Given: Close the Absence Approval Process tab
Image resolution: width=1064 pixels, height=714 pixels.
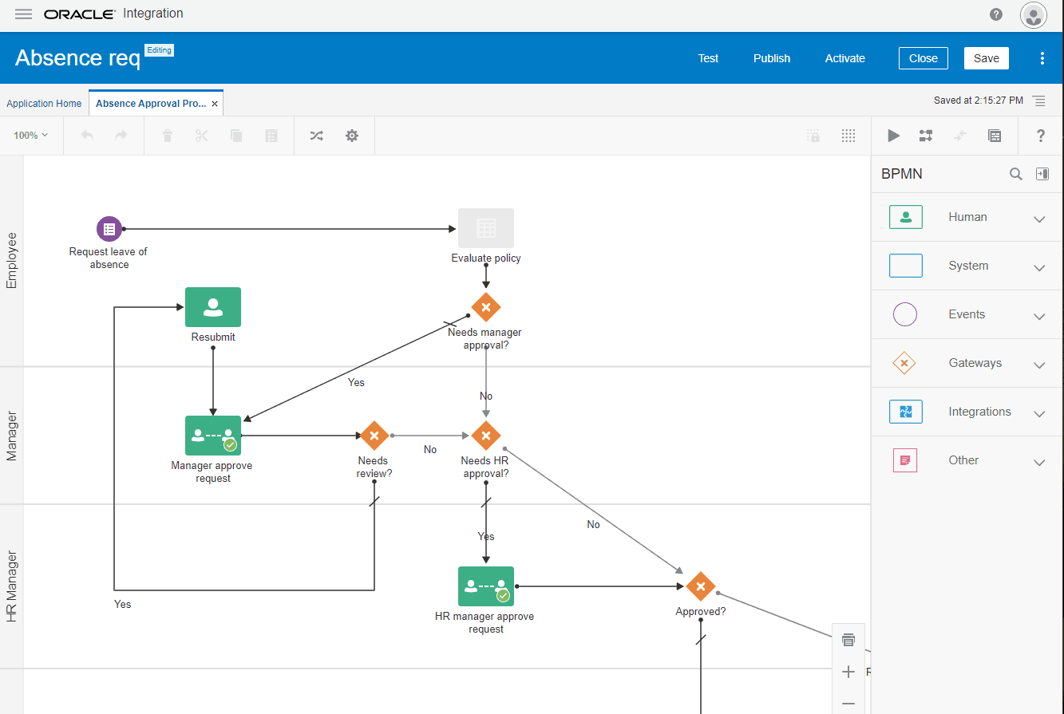Looking at the screenshot, I should (x=215, y=104).
